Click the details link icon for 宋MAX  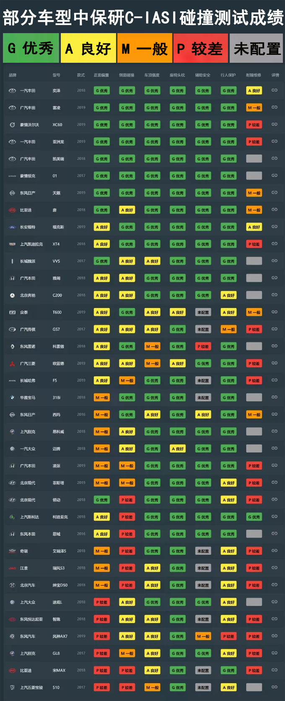point(275,670)
